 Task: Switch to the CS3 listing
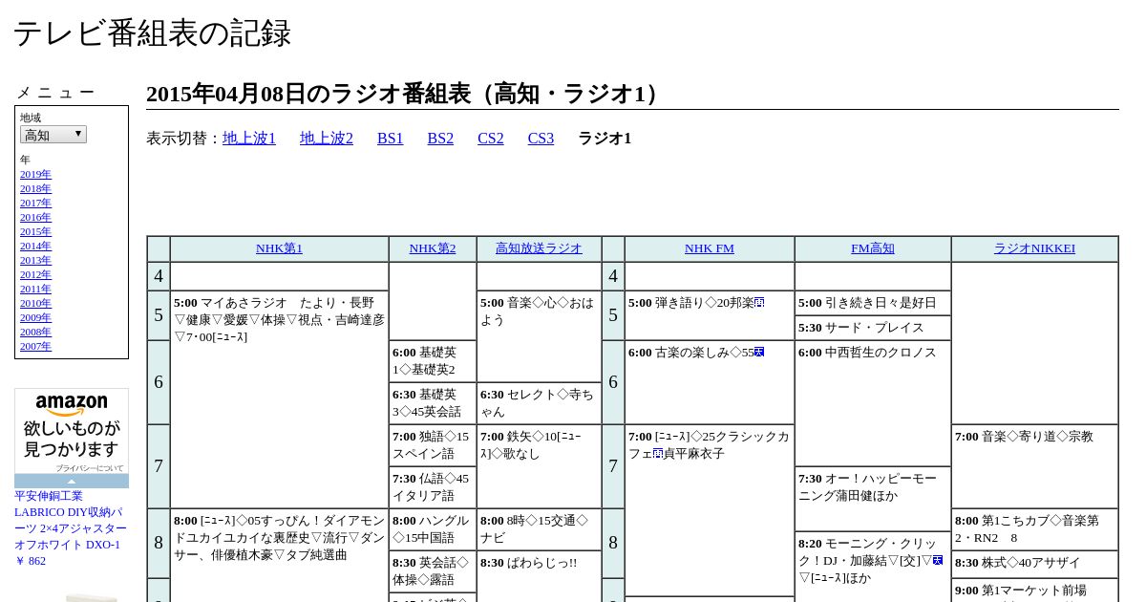pos(541,139)
